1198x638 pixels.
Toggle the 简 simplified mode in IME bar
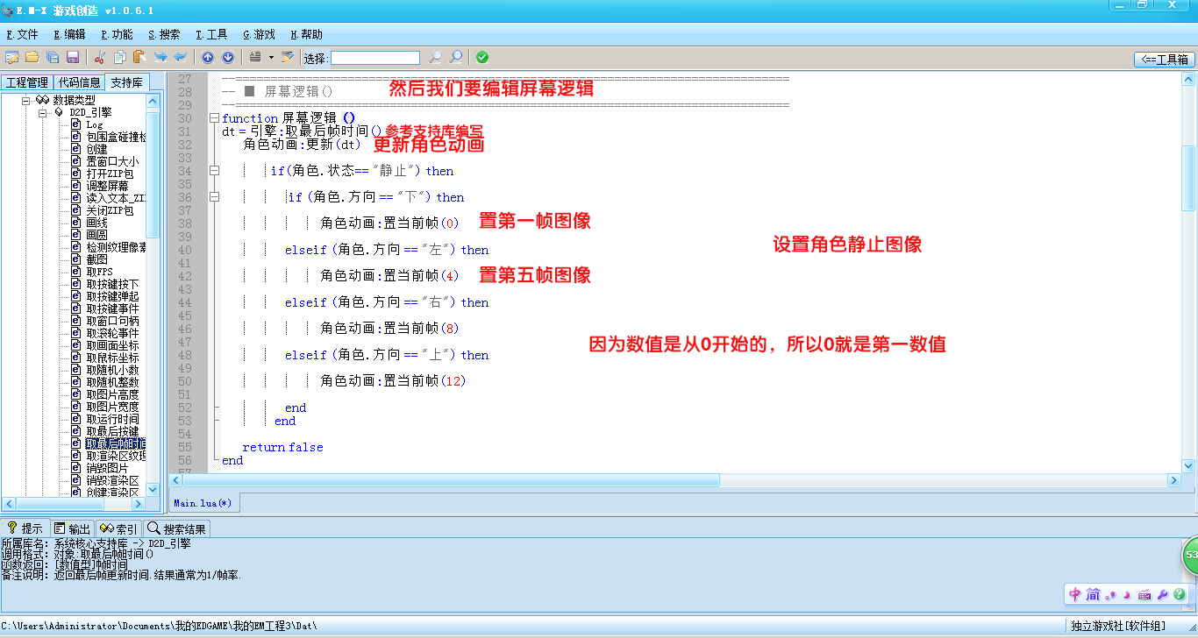(x=1093, y=595)
